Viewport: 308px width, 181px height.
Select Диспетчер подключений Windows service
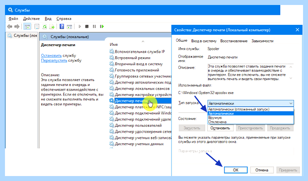pyautogui.click(x=140, y=113)
